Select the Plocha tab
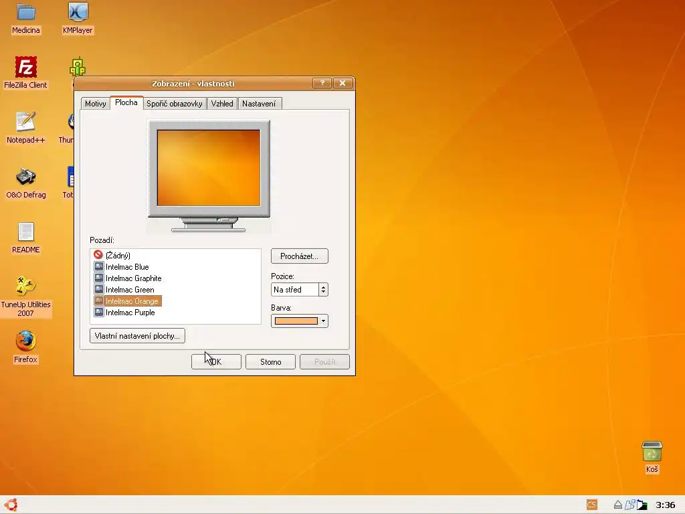The height and width of the screenshot is (514, 685). pyautogui.click(x=126, y=102)
